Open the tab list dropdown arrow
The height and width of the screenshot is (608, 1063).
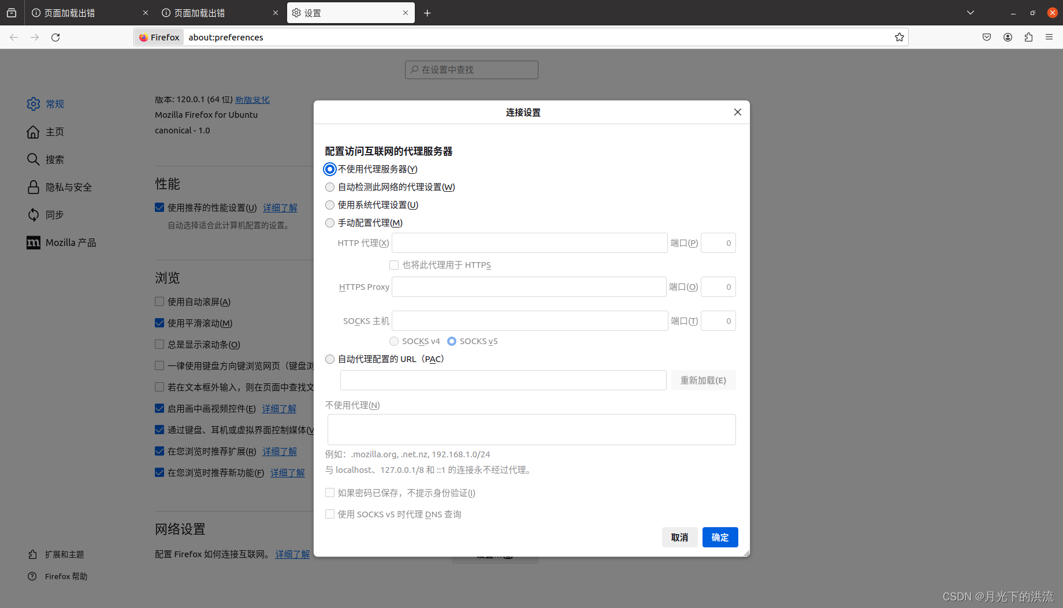[970, 12]
